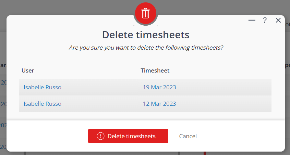Screen dimensions: 290x155
Task: Click the red trash can icon
Action: 146,13
